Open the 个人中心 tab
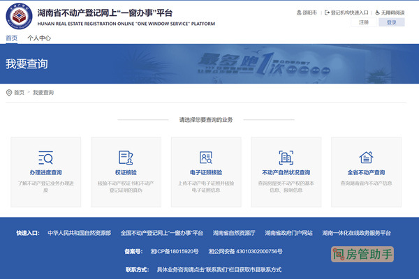The width and height of the screenshot is (419, 279). click(x=39, y=38)
